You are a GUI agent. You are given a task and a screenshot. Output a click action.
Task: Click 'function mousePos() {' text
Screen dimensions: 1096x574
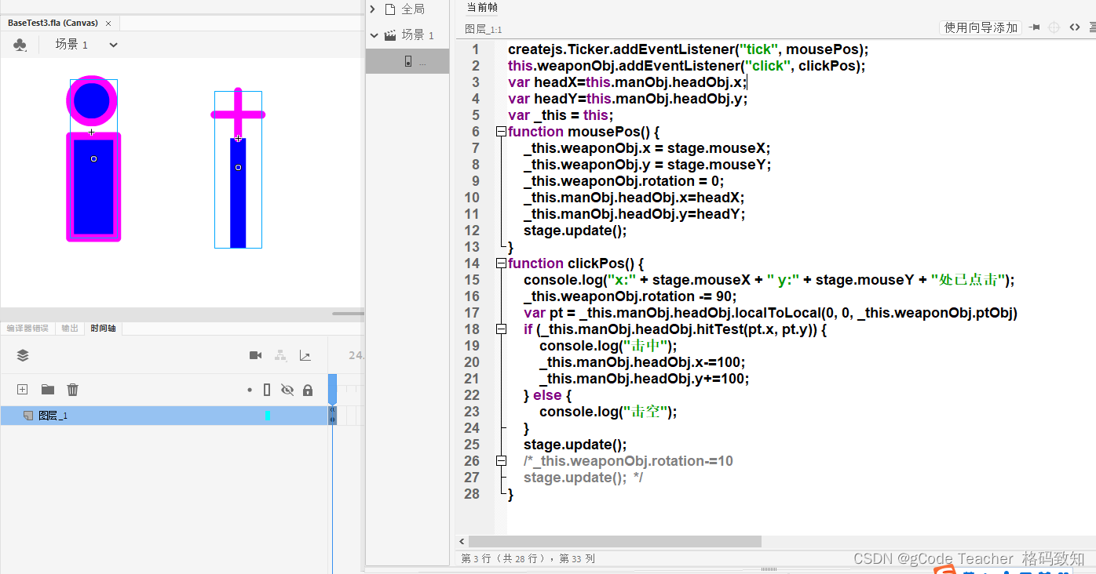[583, 132]
